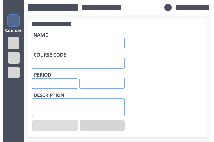Select the first gray sidebar icon below Courses
Viewport: 214px width, 142px height.
pyautogui.click(x=13, y=43)
